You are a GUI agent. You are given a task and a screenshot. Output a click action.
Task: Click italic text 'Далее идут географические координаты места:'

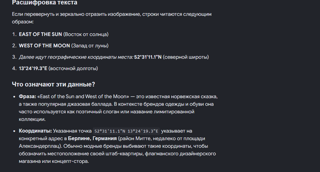tap(76, 57)
